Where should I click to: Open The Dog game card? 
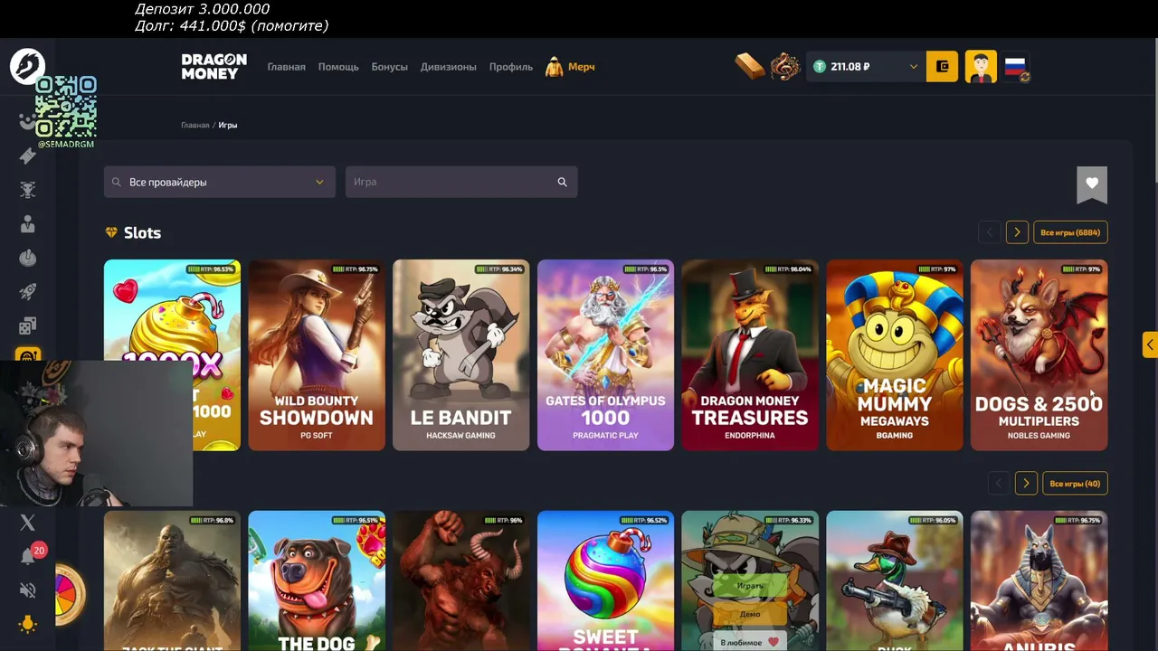click(317, 580)
